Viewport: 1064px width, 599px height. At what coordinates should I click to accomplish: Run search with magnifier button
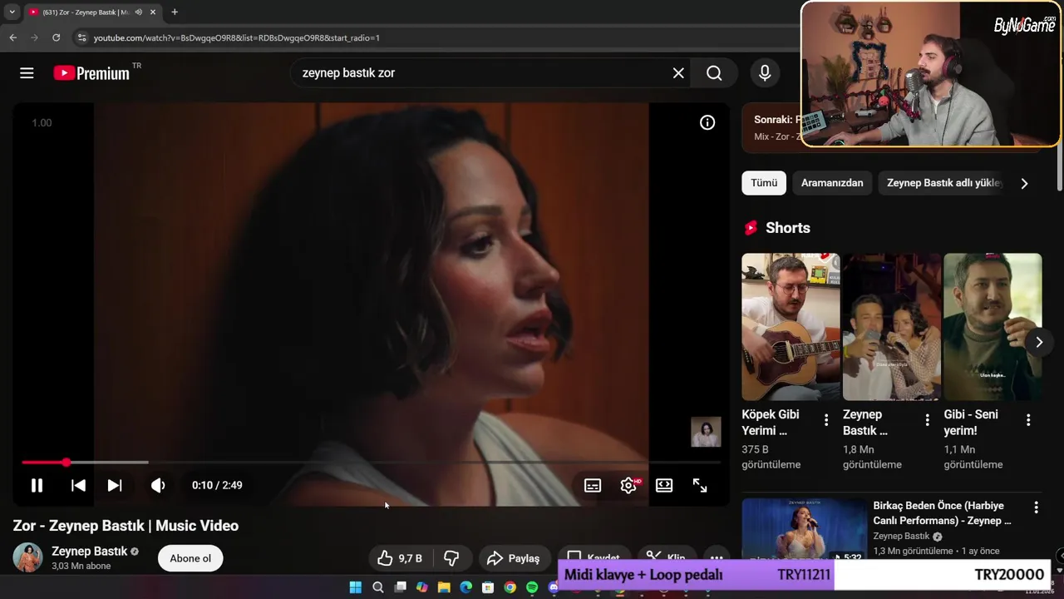(714, 73)
